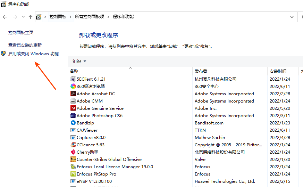Click the 360极速浏览器 colorful icon
303x187 pixels.
73,86
